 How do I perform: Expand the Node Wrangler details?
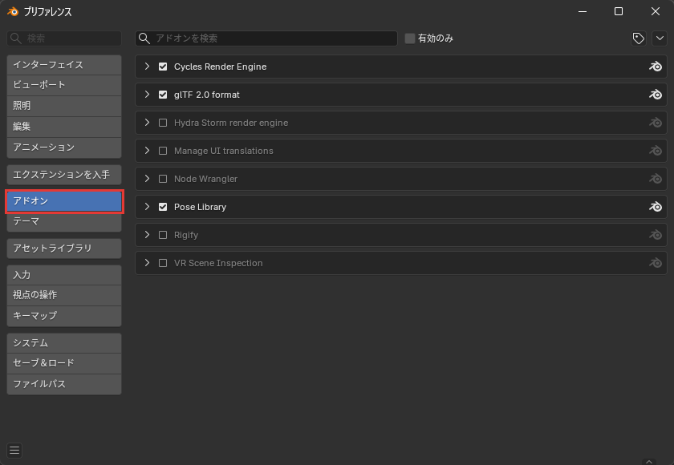(147, 179)
